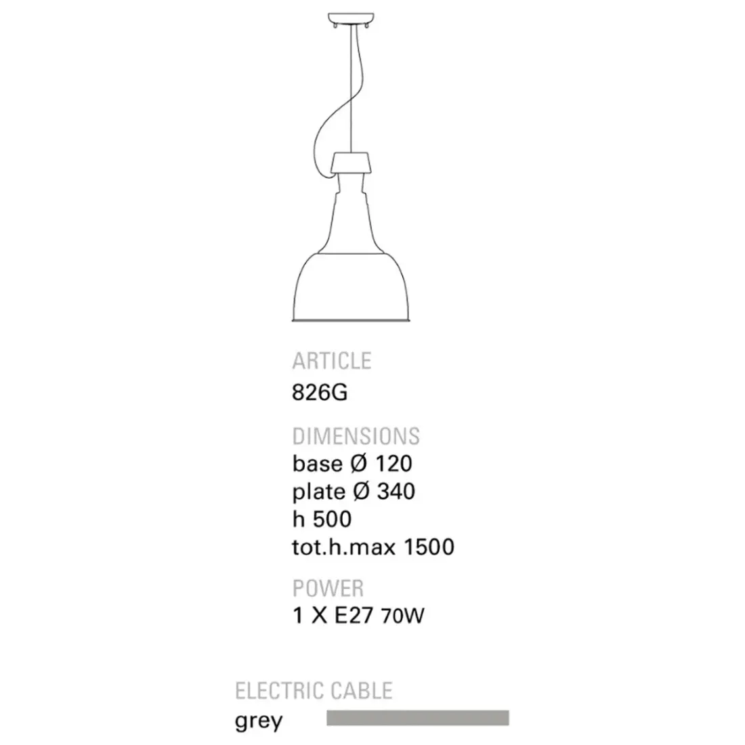Viewport: 745px width, 745px height.
Task: Click the DIMENSIONS heading
Action: click(356, 435)
